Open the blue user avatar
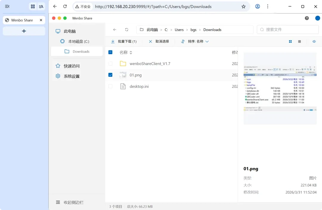The width and height of the screenshot is (322, 210). click(x=318, y=18)
